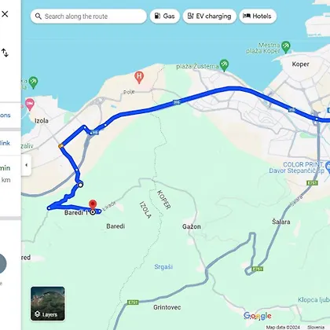Open the Layers map thumbnail
This screenshot has height=330, width=330.
click(48, 303)
